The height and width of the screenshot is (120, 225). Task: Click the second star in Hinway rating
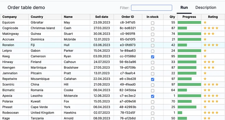click(209, 62)
